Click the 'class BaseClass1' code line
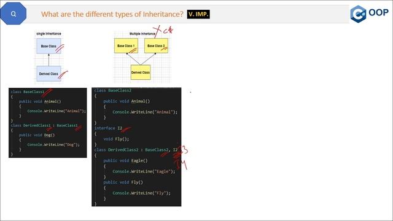Screen dimensions: 393x221 [x=28, y=91]
